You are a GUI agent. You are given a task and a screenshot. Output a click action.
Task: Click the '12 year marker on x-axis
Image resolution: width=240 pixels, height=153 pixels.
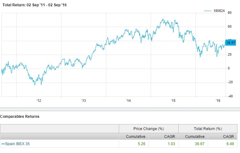click(39, 101)
